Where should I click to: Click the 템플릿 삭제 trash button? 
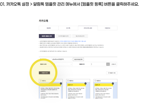[x=112, y=73]
